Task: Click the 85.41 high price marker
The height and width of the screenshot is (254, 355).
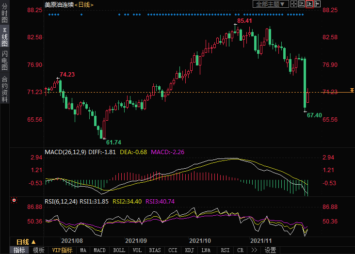Action: tap(244, 21)
